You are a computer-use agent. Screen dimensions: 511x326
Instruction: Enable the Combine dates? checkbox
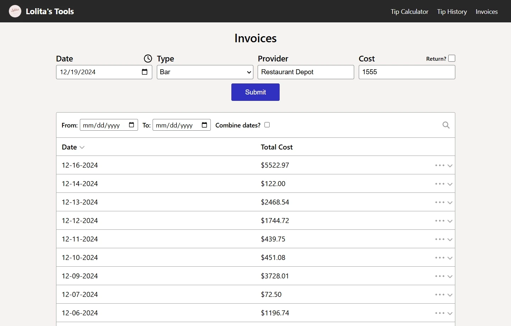(267, 125)
